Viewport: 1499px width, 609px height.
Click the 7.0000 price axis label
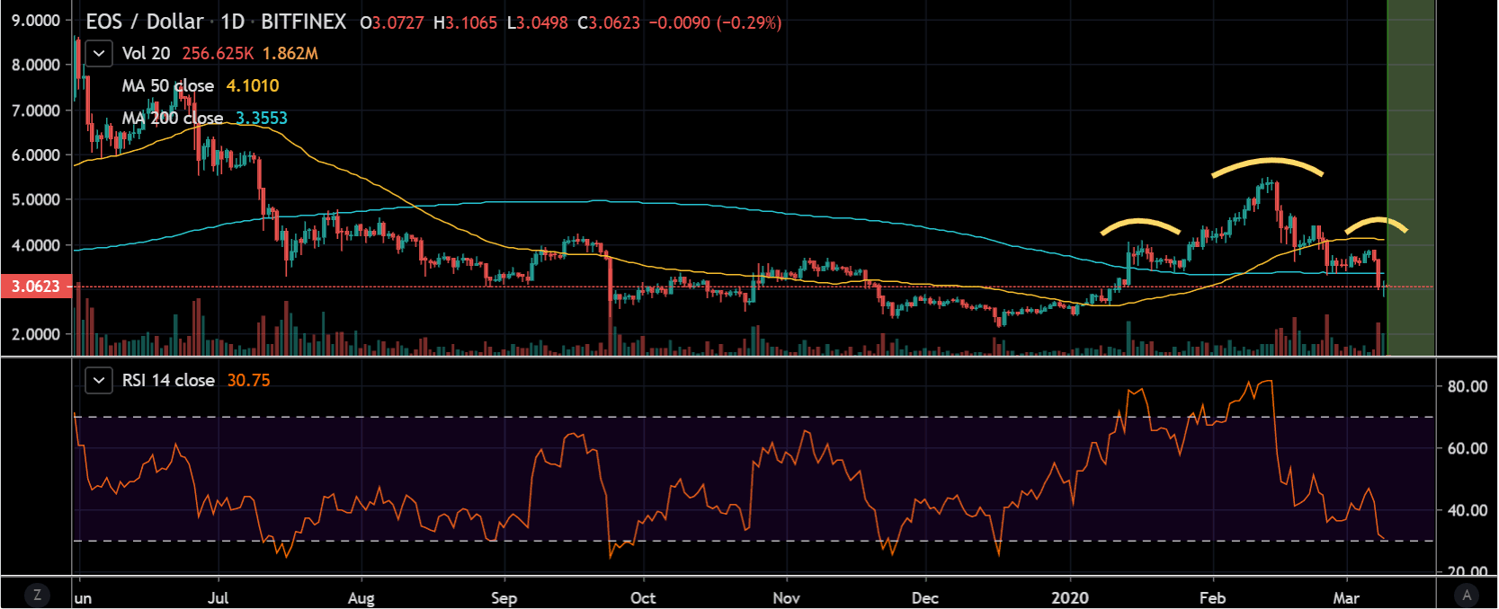pos(36,110)
